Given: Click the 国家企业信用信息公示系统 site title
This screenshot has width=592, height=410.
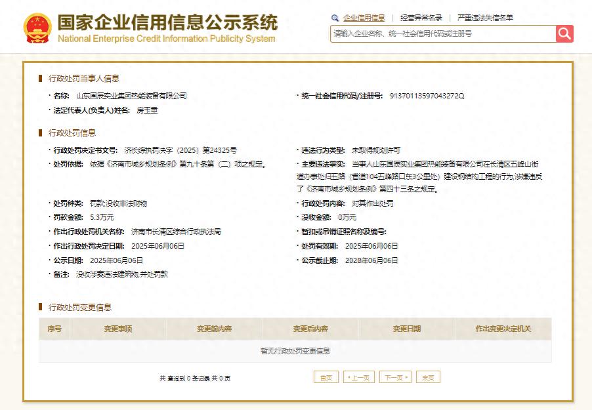Looking at the screenshot, I should [167, 22].
